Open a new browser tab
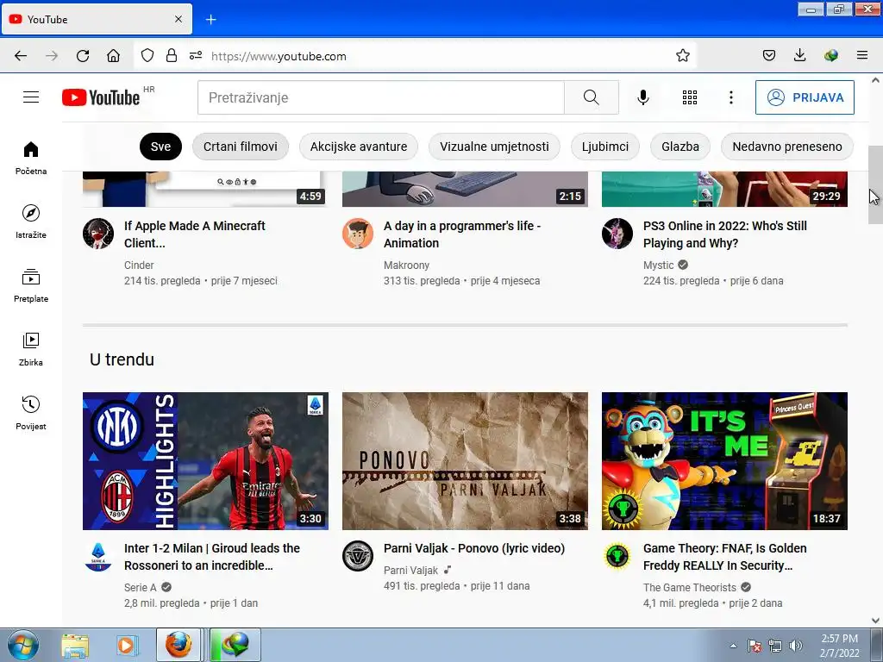 (x=211, y=20)
